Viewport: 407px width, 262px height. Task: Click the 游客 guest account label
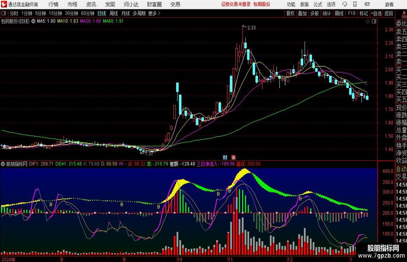[389, 4]
